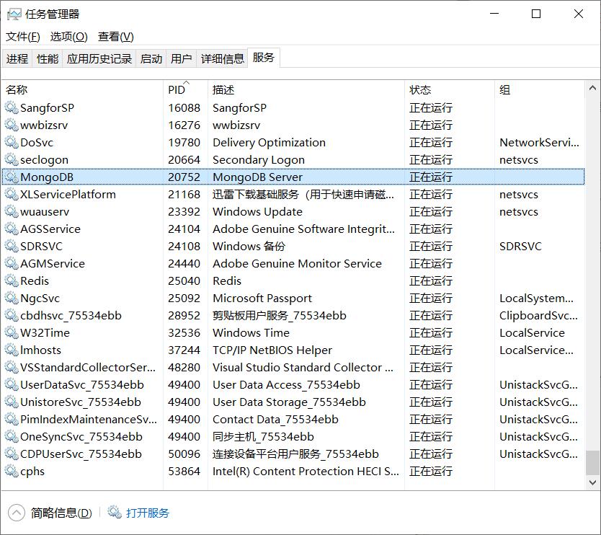Screen dimensions: 601x535
Task: Switch to the 启动 tab
Action: (x=151, y=58)
